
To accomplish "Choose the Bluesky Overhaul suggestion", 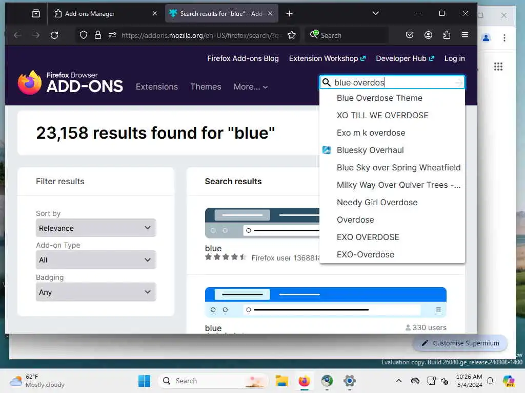I will tap(392, 150).
